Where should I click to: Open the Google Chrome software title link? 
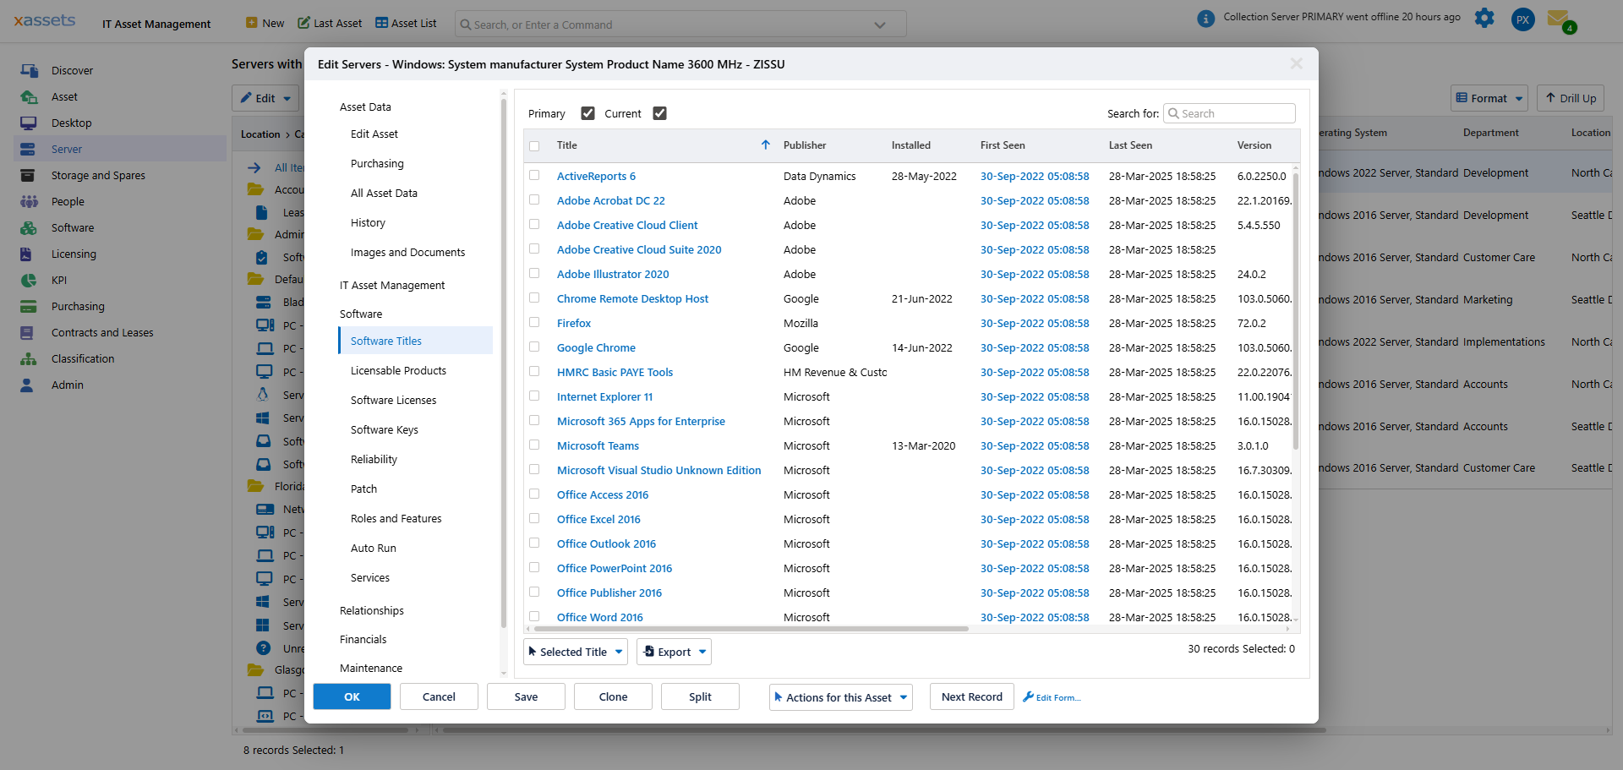(596, 347)
